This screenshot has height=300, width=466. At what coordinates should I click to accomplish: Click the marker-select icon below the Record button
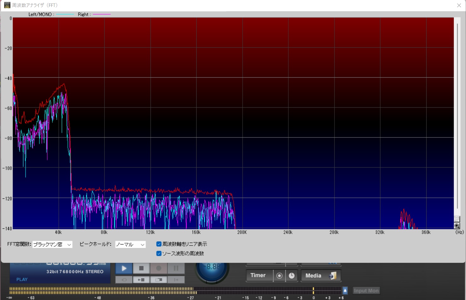click(x=159, y=280)
